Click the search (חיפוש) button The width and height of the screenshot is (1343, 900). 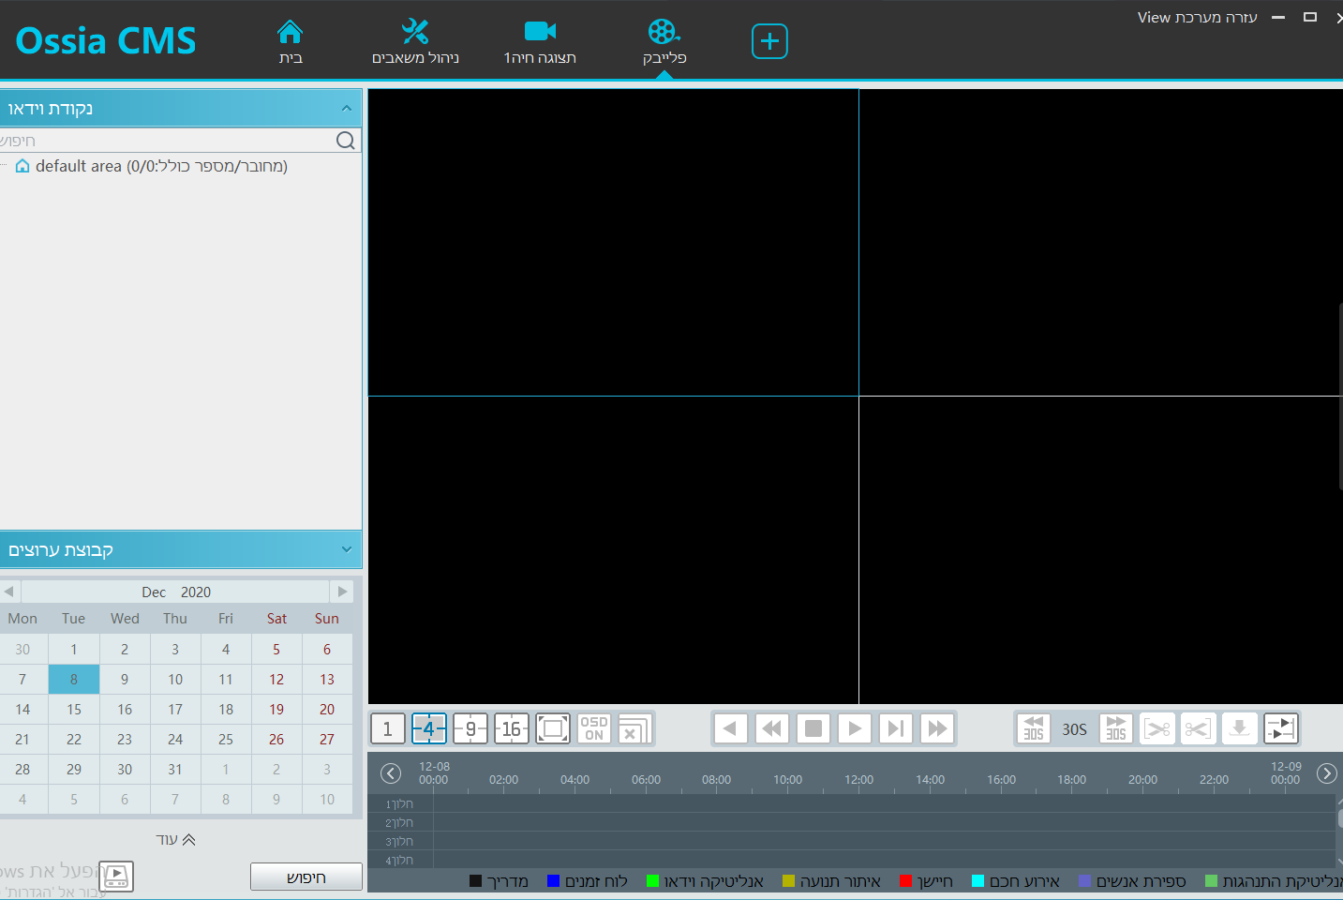306,877
